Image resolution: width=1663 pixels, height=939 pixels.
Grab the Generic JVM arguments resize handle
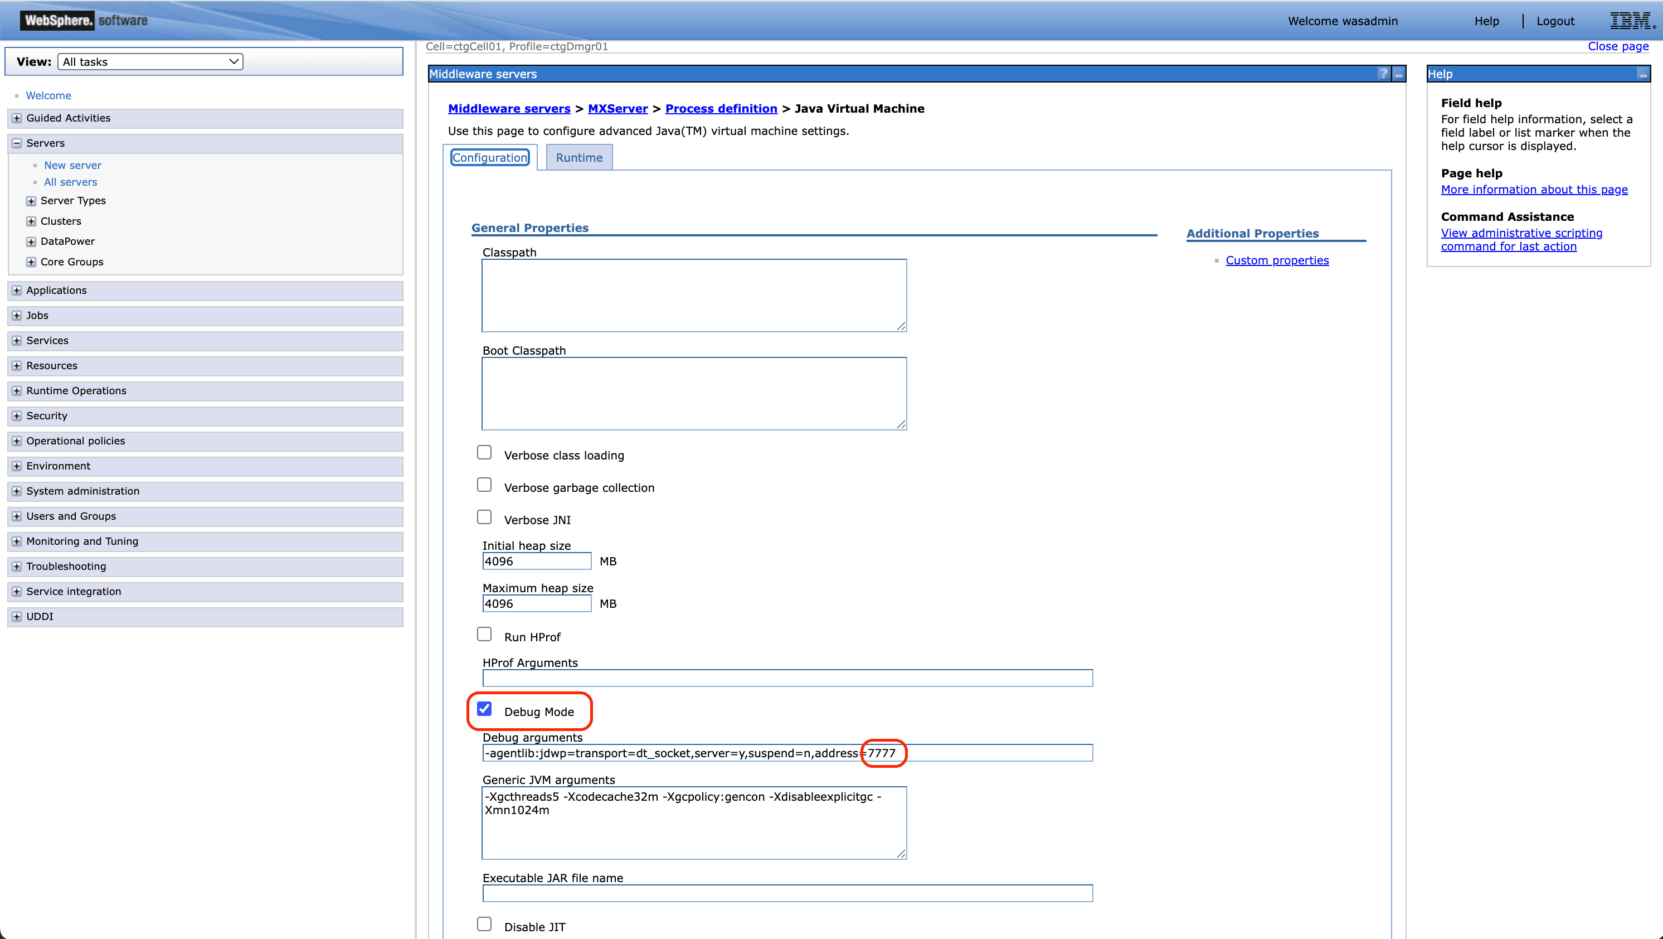[901, 854]
